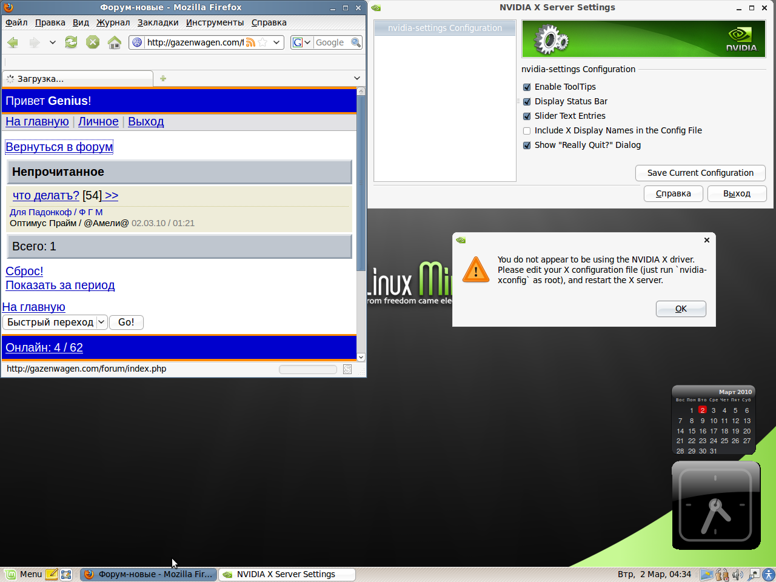Toggle Display Status Bar checkbox

point(527,101)
